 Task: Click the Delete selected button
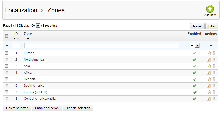17,108
